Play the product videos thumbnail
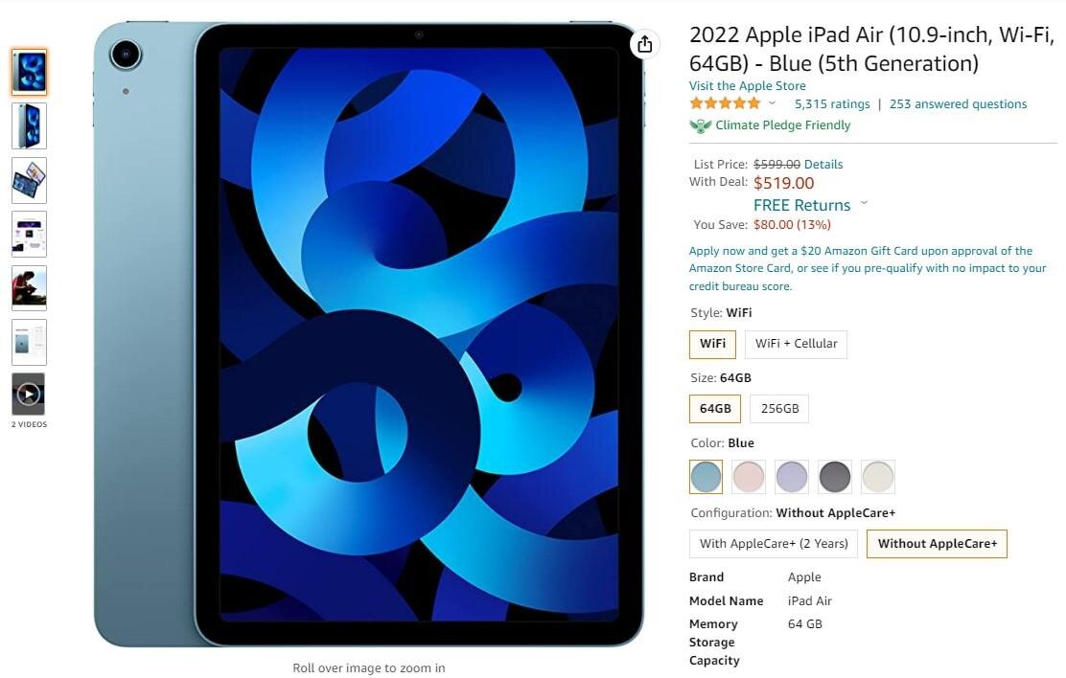This screenshot has width=1066, height=678. (29, 394)
